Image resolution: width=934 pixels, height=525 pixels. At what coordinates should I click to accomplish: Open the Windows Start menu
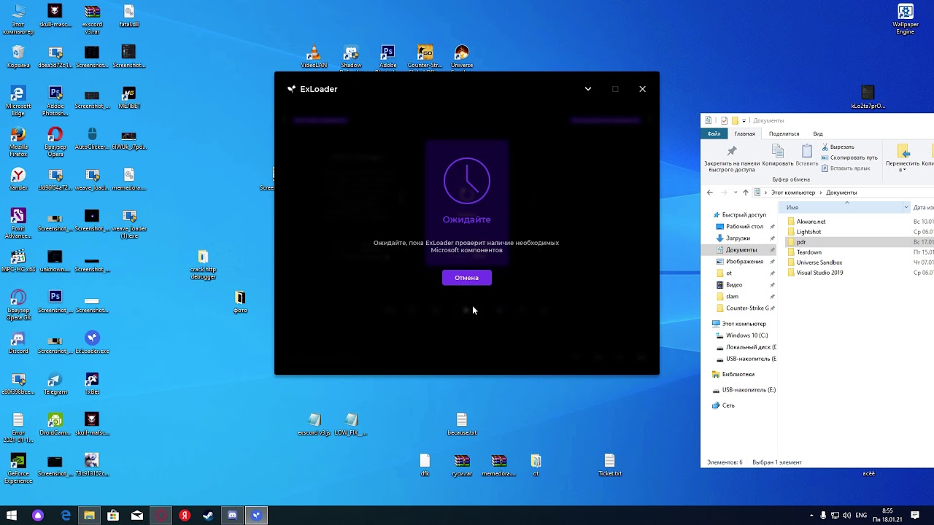12,516
